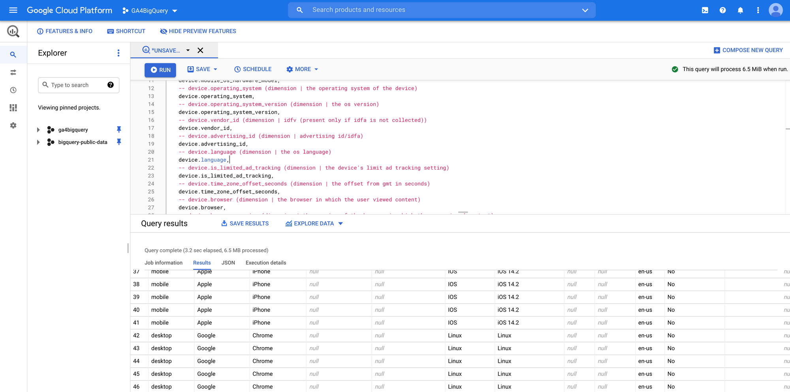Open notifications bell icon
Viewport: 790px width, 392px height.
[x=740, y=10]
